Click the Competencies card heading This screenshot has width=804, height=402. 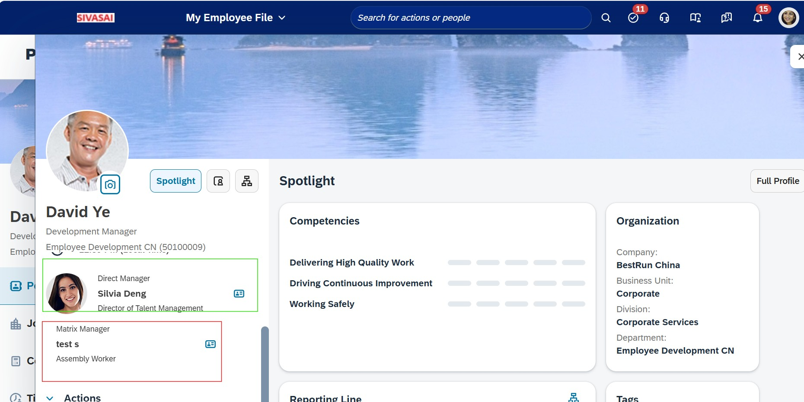[x=325, y=221]
